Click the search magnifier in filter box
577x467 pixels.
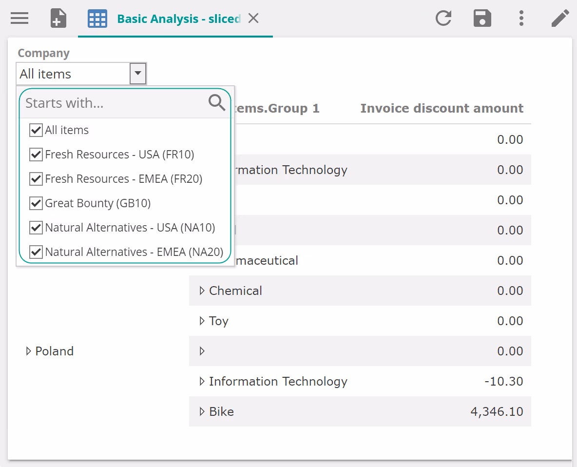click(217, 103)
